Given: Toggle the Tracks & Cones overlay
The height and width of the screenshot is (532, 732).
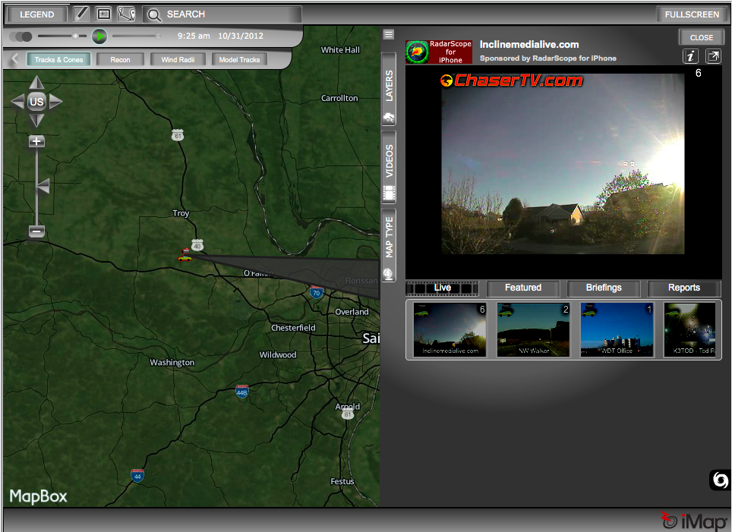Looking at the screenshot, I should (x=59, y=59).
